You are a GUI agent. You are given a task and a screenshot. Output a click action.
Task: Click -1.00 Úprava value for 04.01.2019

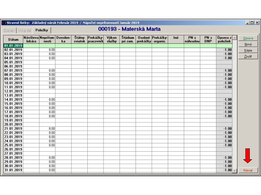tap(224, 58)
